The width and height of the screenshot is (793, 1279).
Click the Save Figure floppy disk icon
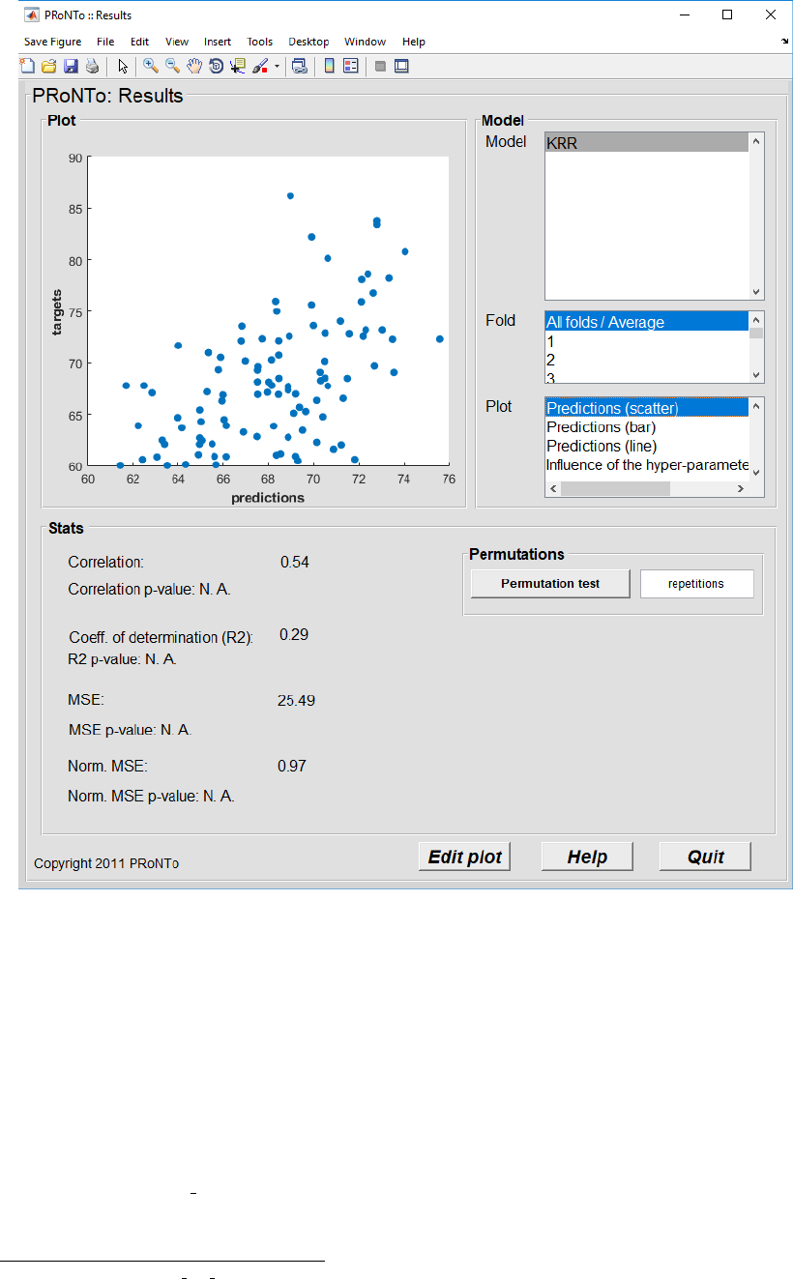pyautogui.click(x=71, y=66)
